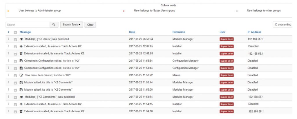This screenshot has width=297, height=119.
Task: Click drag handle on 12:06:58 uninstalled row
Action: coord(8,53)
